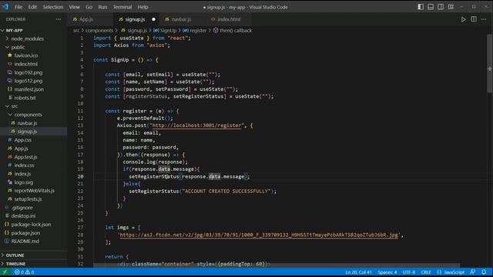Open Customize Layout icon
This screenshot has height=277, width=493.
[451, 7]
